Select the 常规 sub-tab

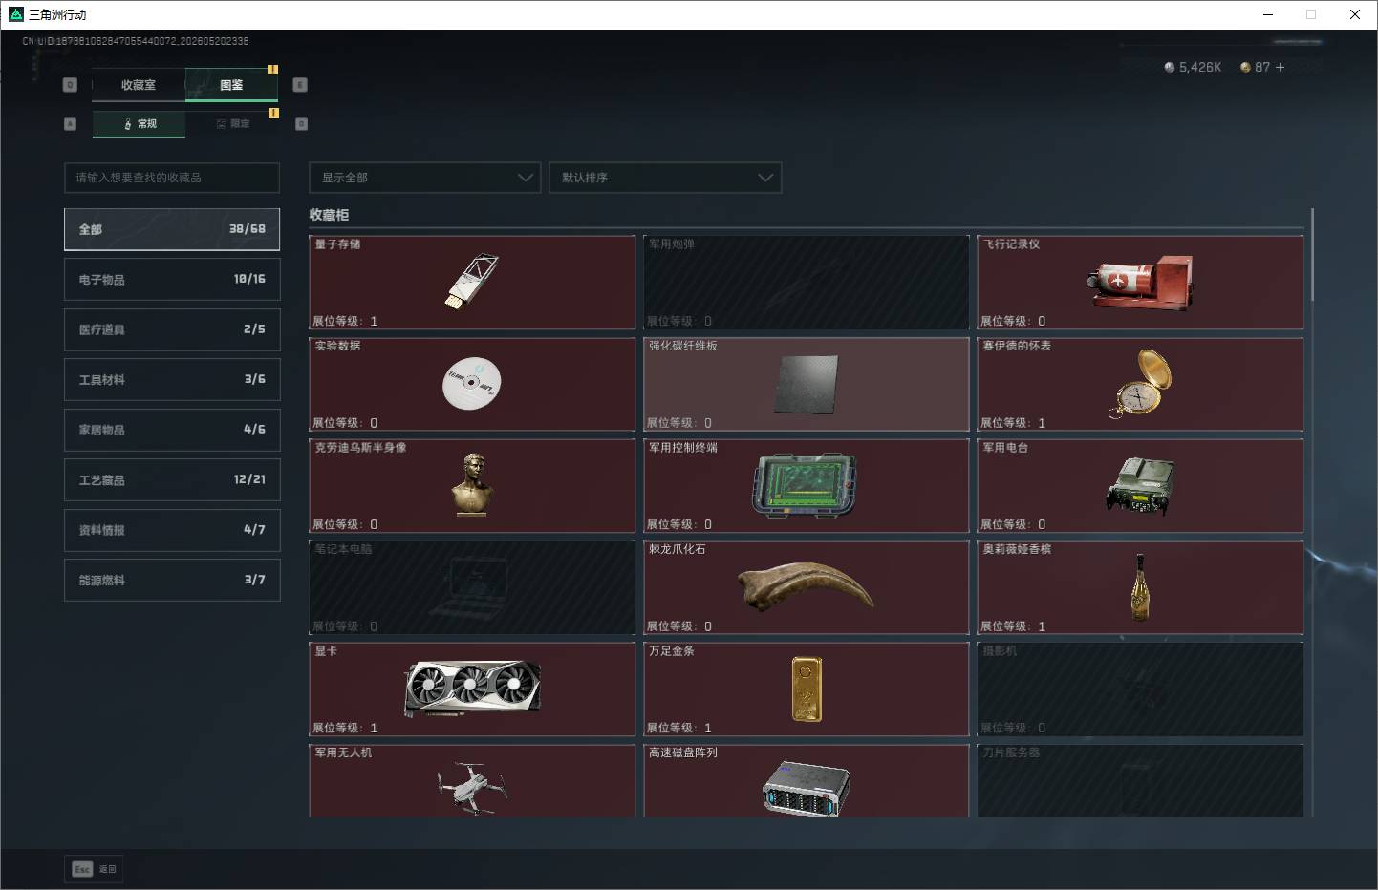(x=139, y=124)
